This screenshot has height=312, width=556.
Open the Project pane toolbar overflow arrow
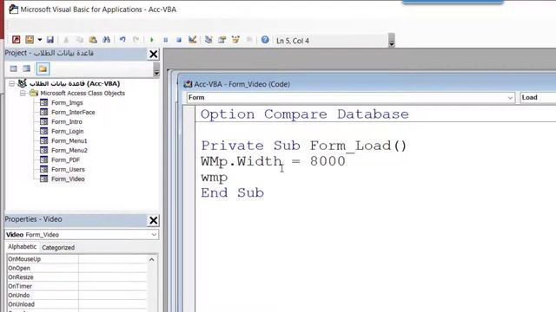[156, 69]
